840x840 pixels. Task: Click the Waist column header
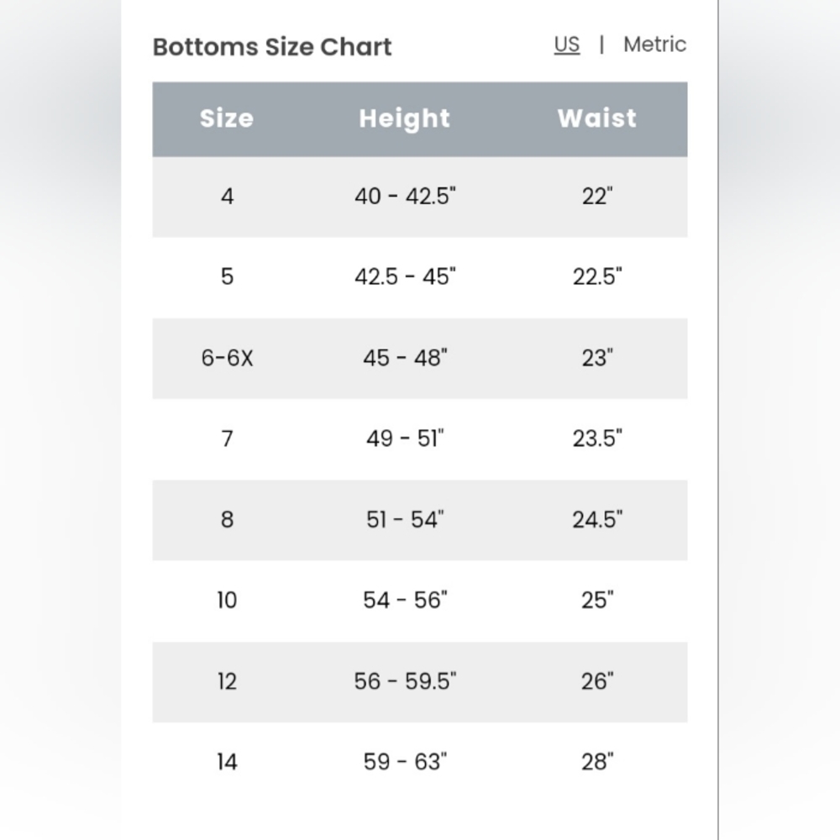pos(596,118)
